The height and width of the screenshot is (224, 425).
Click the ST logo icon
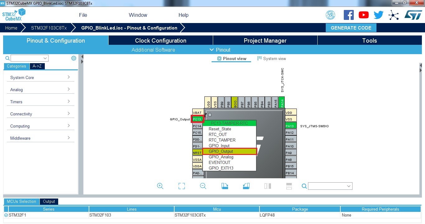click(x=413, y=15)
